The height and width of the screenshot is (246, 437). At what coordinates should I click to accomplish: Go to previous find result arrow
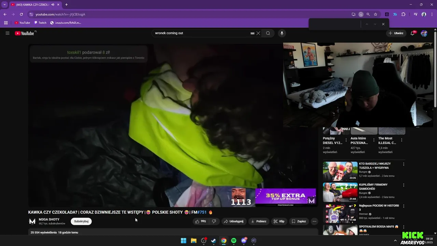pos(367,24)
